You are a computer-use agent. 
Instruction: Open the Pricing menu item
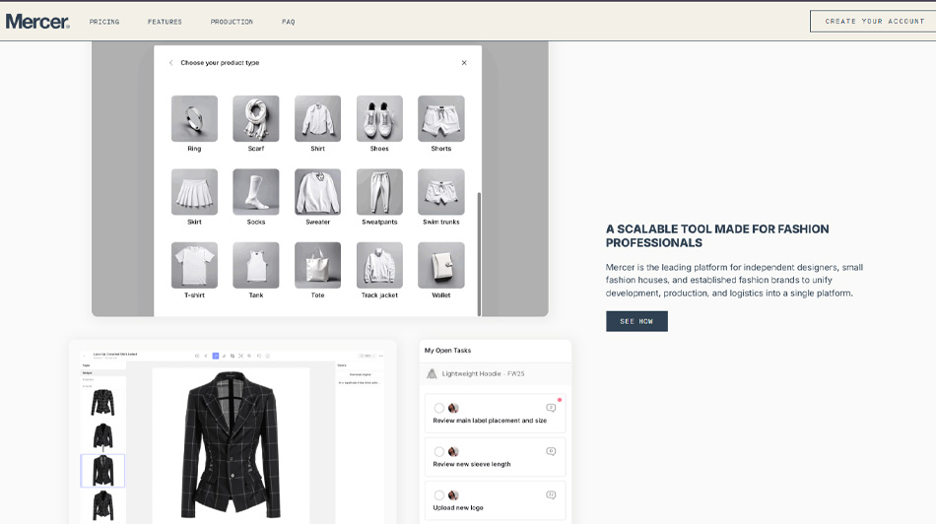(104, 22)
